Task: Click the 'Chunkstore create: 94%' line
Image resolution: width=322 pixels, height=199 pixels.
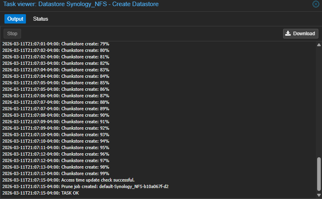Action: (x=55, y=141)
